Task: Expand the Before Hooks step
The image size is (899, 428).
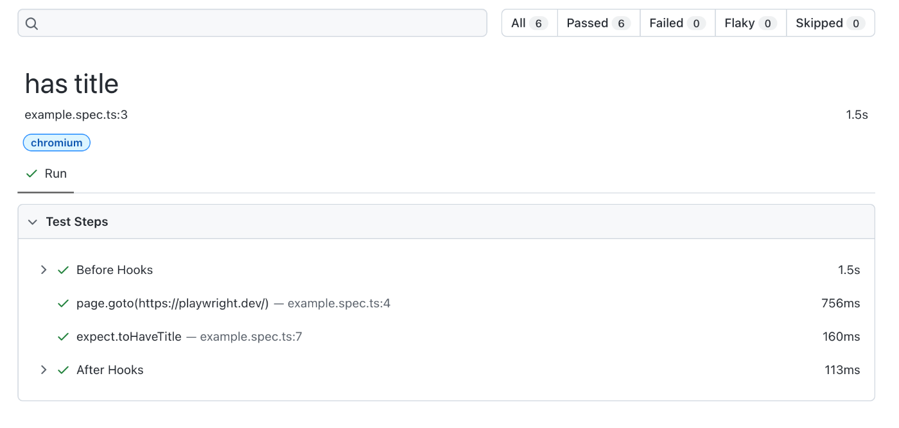Action: click(x=44, y=270)
